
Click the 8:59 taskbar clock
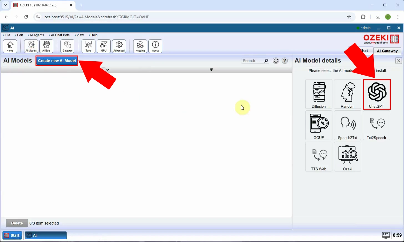[397, 235]
